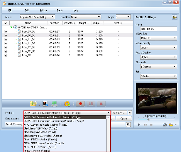Click the preview playback progress slider
This screenshot has width=181, height=152.
[156, 119]
